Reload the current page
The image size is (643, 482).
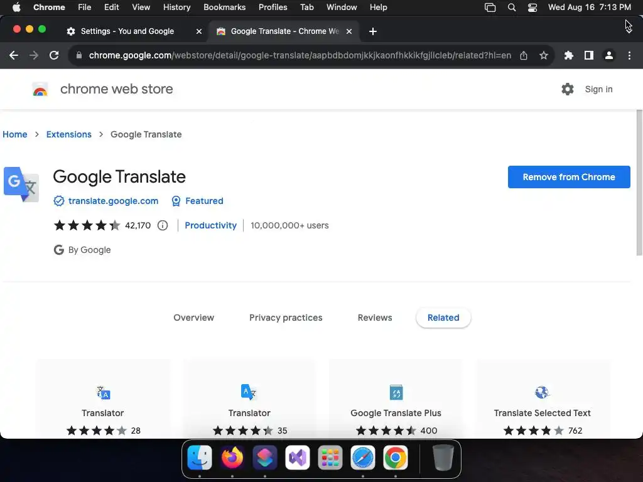click(54, 55)
